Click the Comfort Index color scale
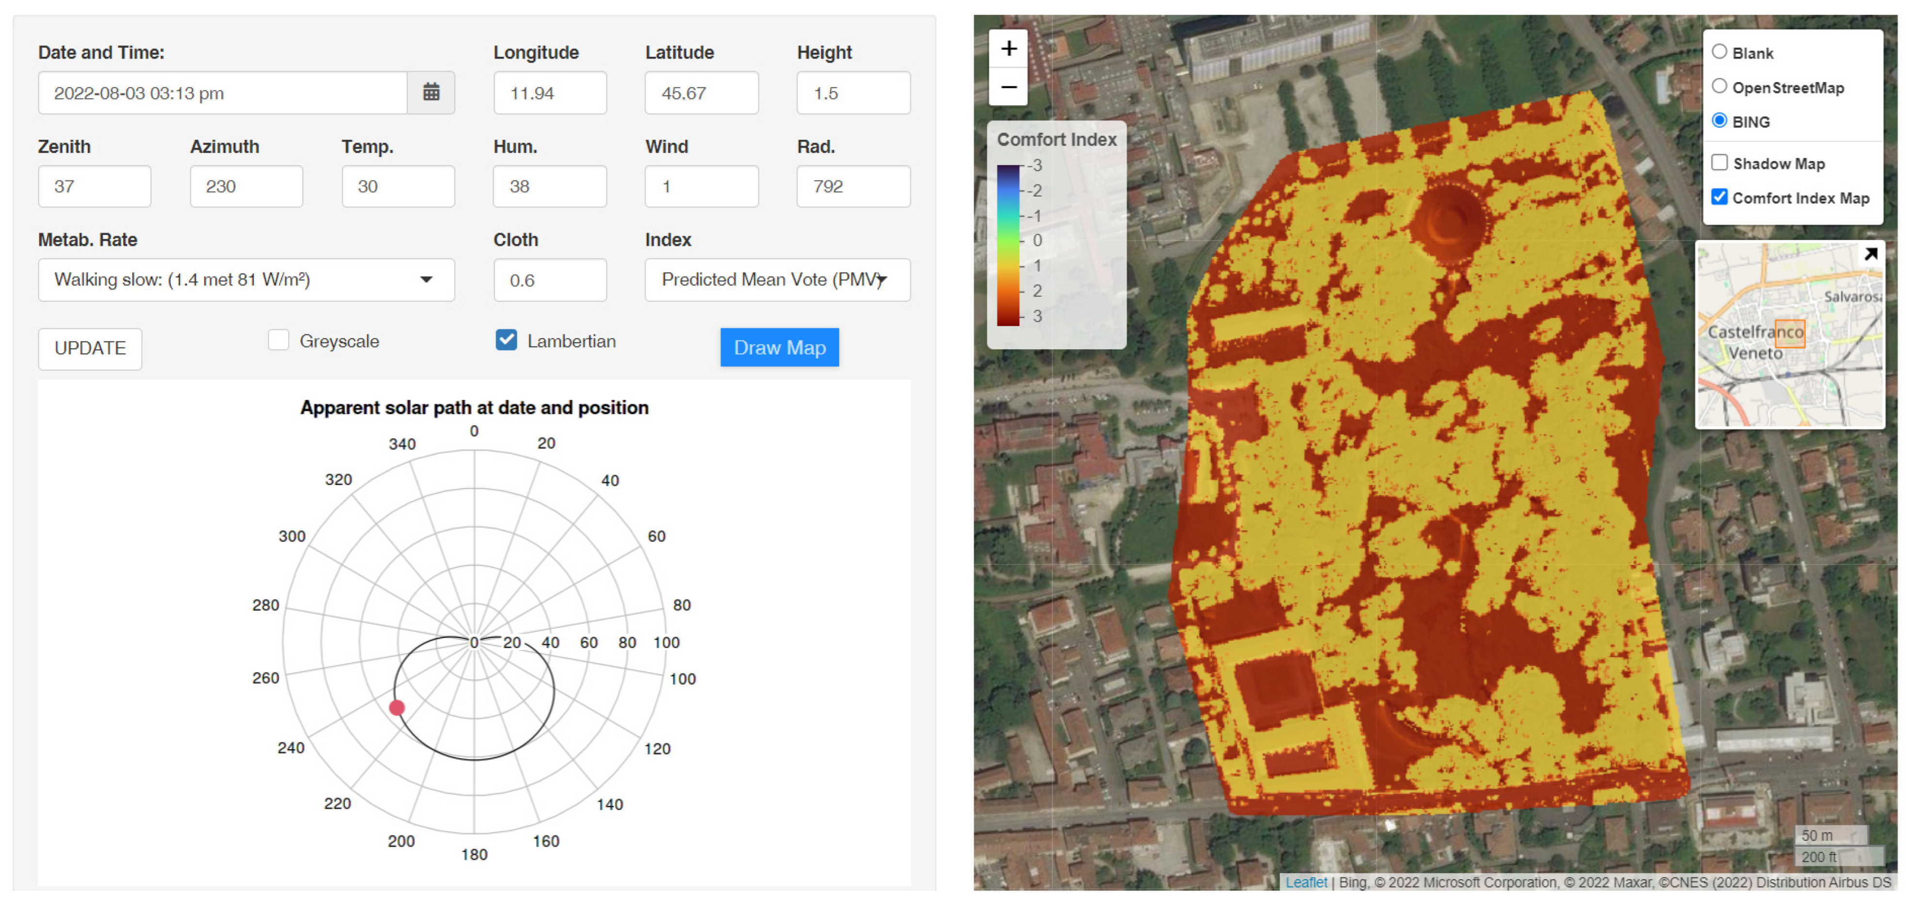The width and height of the screenshot is (1909, 902). [x=1008, y=245]
